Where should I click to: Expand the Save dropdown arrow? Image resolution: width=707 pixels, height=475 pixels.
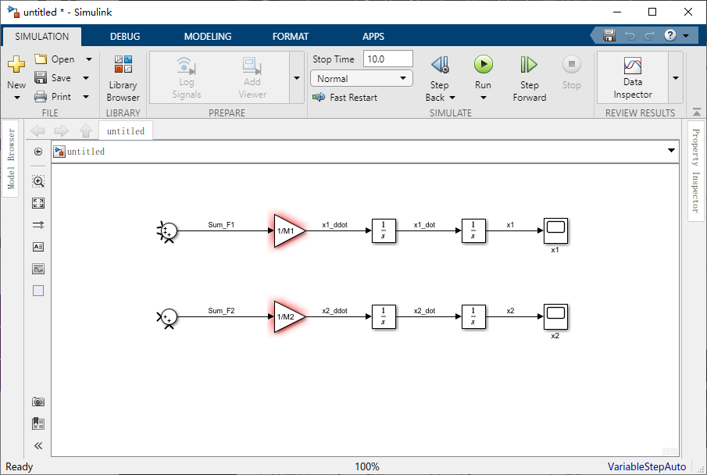(86, 78)
